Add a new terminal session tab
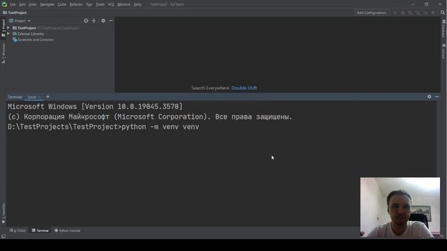Image resolution: width=447 pixels, height=251 pixels. click(x=48, y=97)
